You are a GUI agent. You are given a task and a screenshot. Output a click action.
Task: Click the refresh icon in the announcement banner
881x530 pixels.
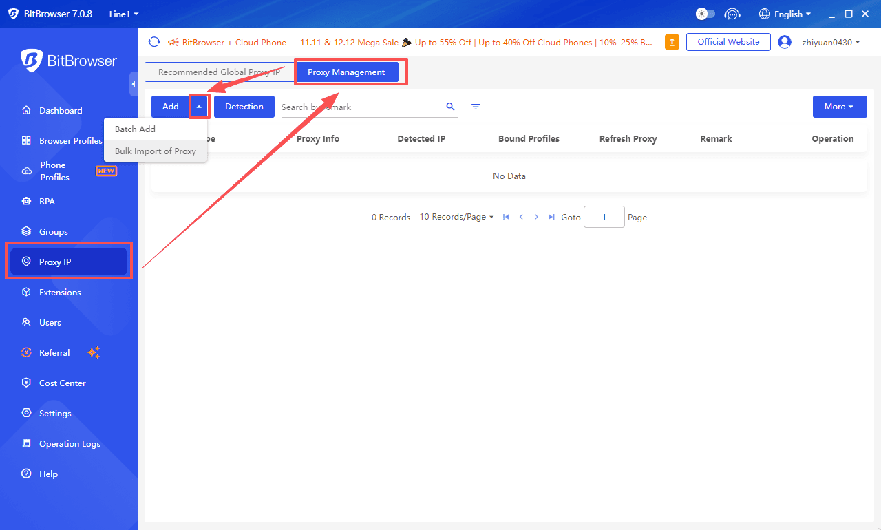coord(154,41)
